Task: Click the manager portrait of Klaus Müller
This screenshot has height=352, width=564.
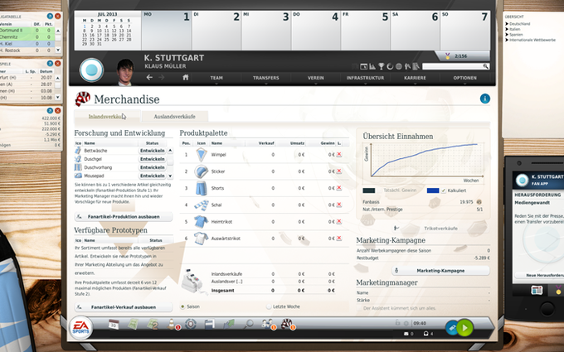Action: pos(125,72)
